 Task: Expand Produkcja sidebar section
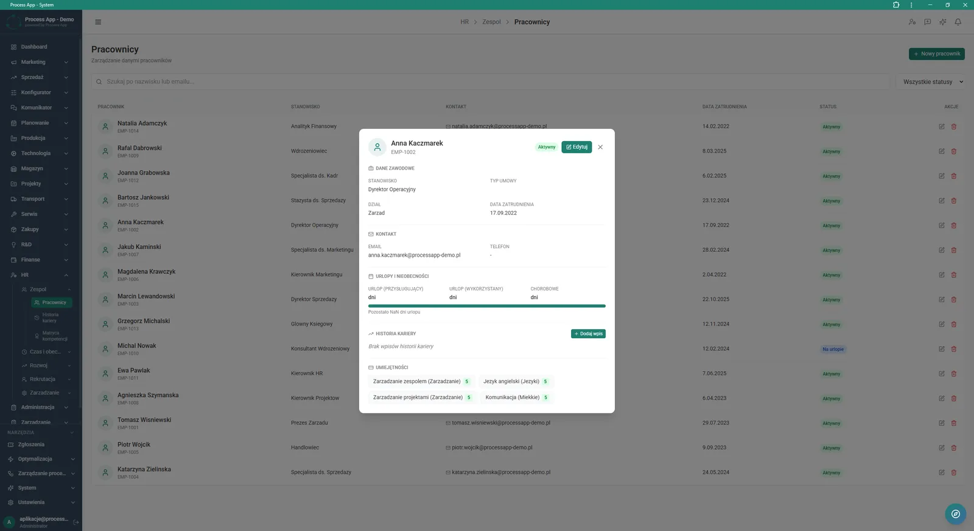[40, 138]
